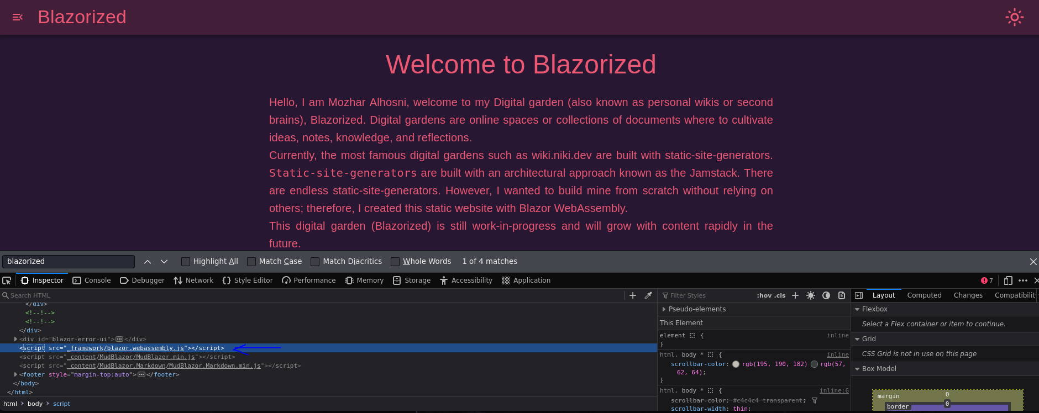The image size is (1039, 413).
Task: Collapse the Grid section
Action: point(857,339)
